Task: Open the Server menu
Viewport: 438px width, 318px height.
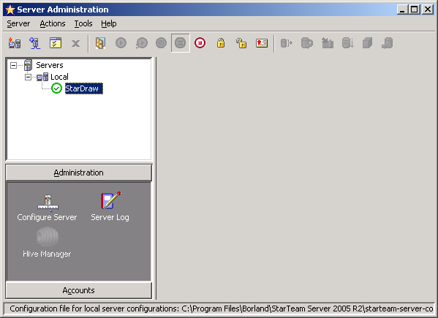Action: [x=18, y=23]
